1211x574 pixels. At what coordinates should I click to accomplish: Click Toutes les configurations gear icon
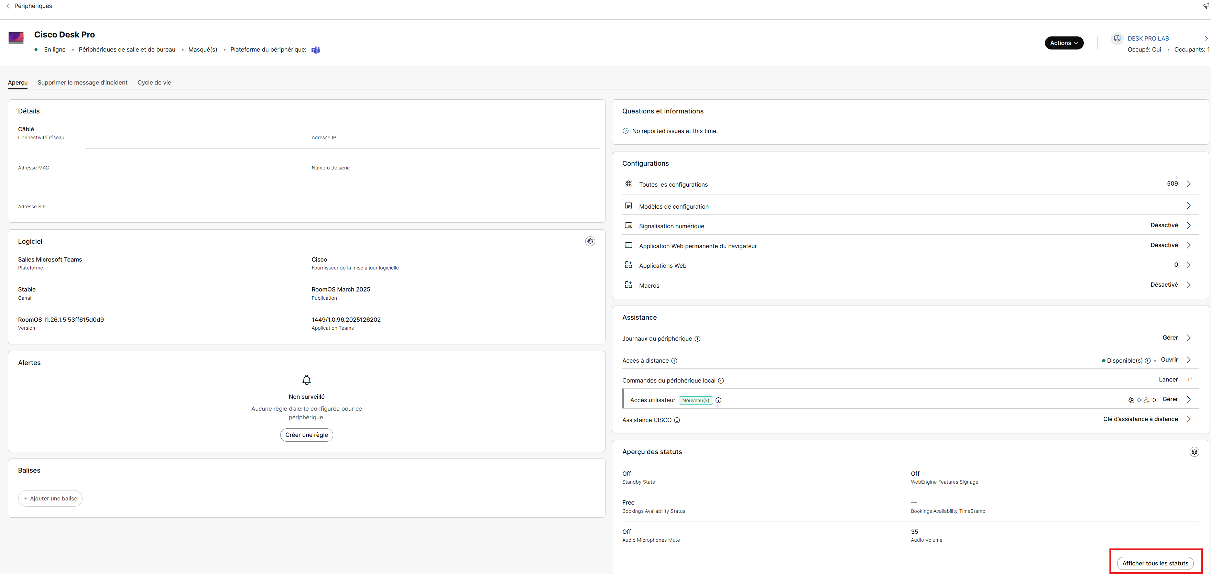pos(629,184)
